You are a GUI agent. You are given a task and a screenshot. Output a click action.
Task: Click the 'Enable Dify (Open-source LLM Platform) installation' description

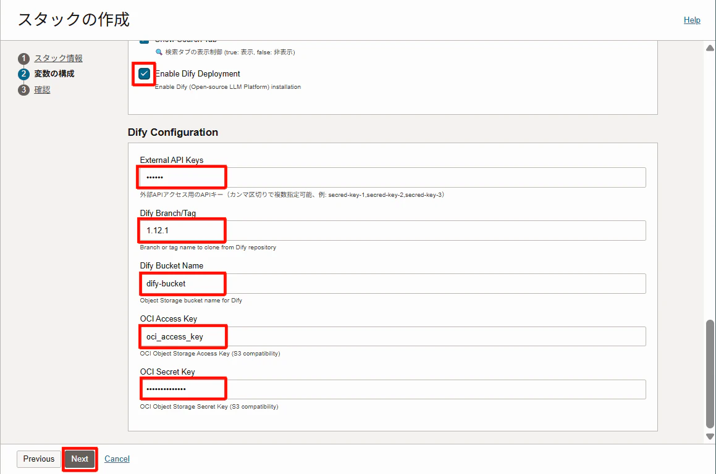coord(228,86)
